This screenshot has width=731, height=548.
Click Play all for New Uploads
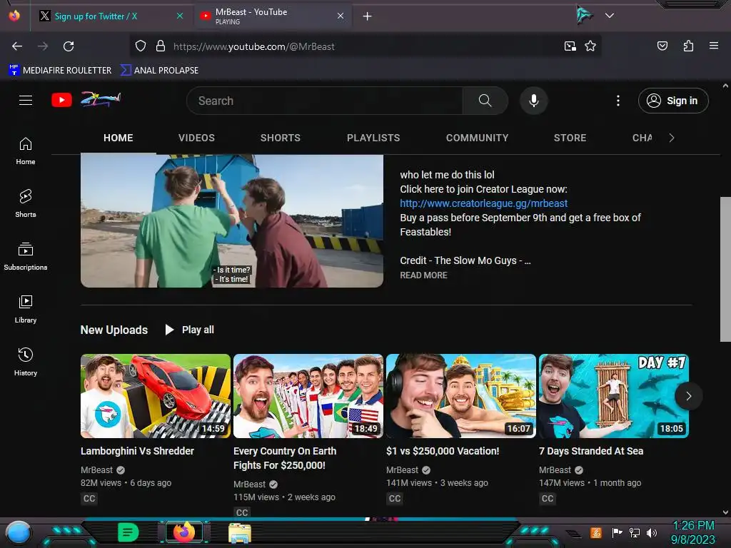coord(190,330)
